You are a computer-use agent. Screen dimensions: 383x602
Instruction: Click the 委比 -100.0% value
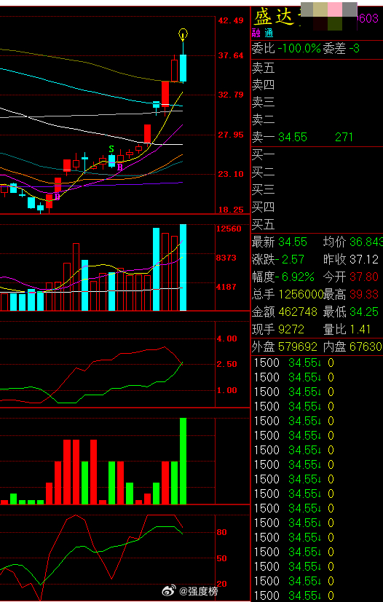[x=299, y=48]
